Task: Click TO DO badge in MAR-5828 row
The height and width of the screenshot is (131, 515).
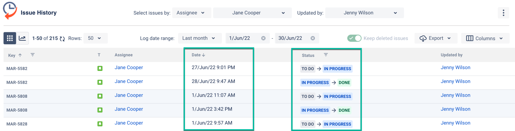Action: pos(308,124)
